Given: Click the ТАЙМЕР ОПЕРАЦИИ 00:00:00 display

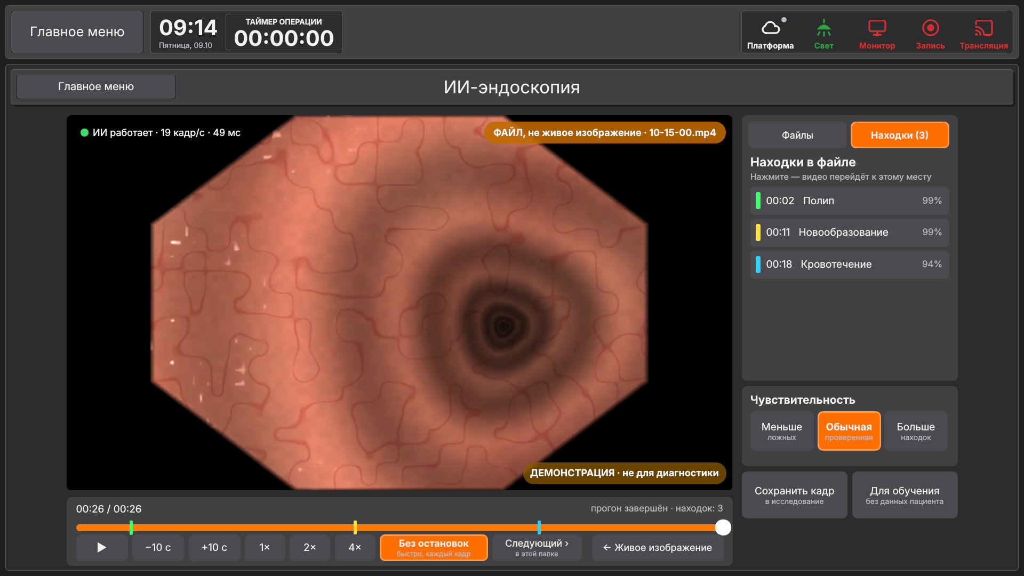Looking at the screenshot, I should coord(284,32).
